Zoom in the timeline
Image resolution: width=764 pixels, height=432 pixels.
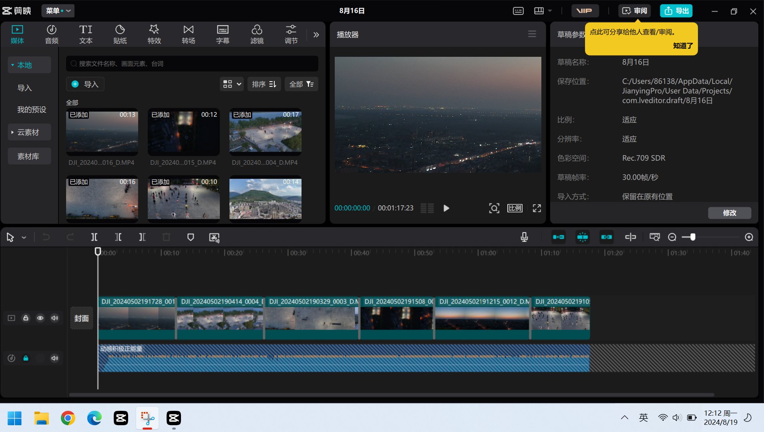point(749,237)
